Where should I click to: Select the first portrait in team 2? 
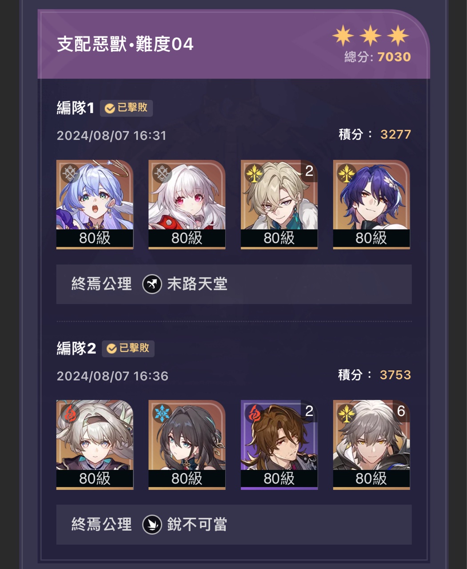95,445
